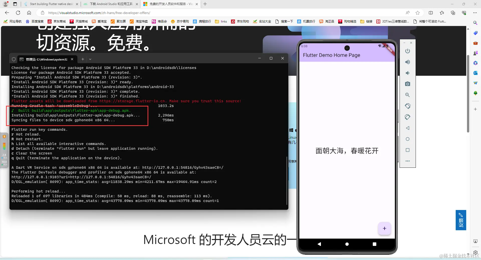Click the terminal window scrollbar
Screen dimensions: 481x260
click(287, 180)
